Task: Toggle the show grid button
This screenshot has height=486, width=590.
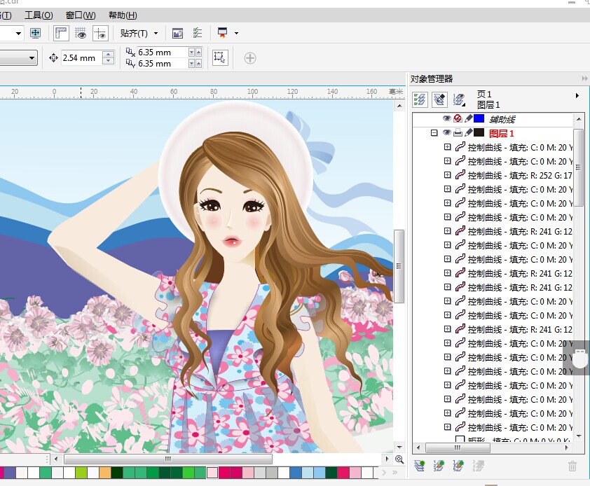Action: click(x=80, y=33)
